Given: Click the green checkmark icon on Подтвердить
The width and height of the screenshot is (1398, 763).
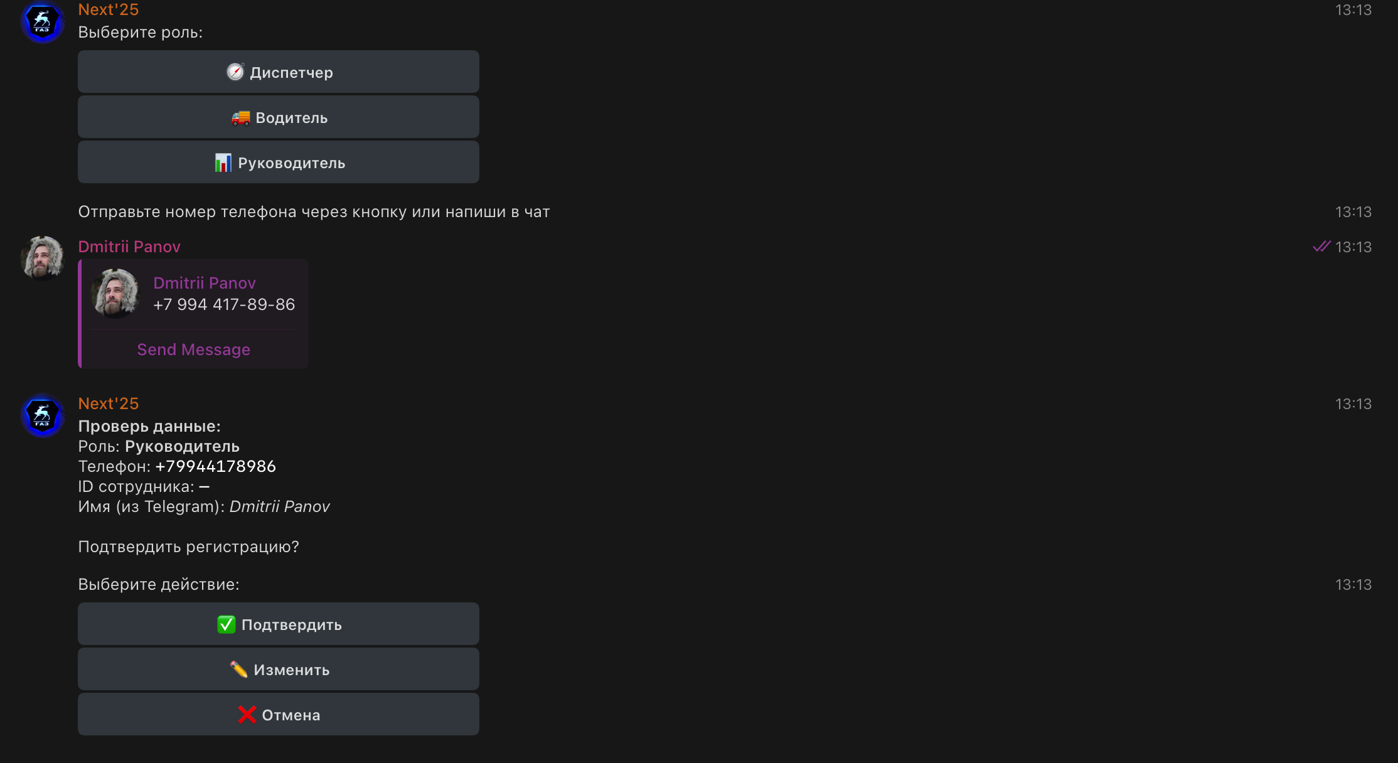Looking at the screenshot, I should coord(227,624).
